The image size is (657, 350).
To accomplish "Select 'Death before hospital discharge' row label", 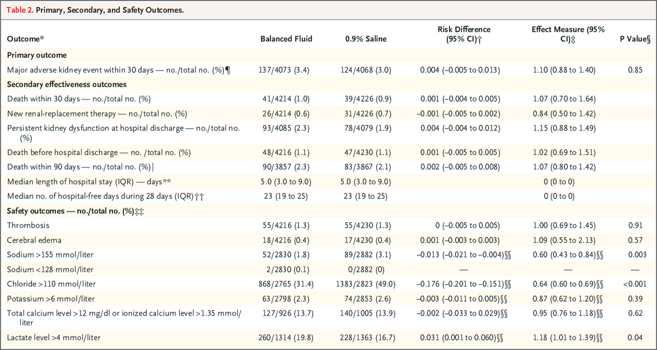I will pos(99,152).
